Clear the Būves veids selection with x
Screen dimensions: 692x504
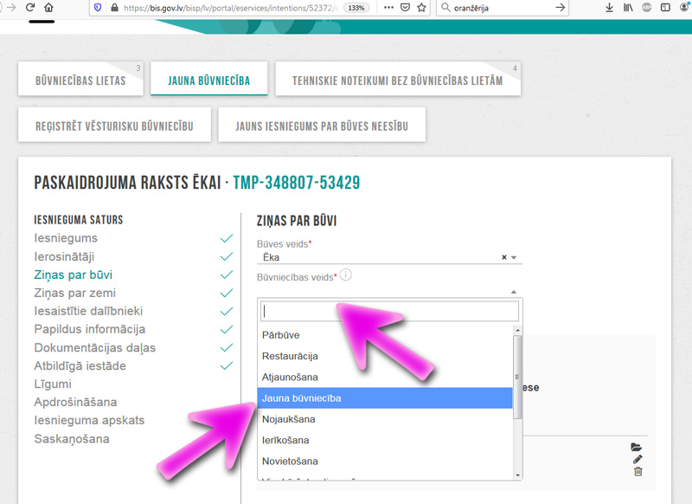pos(503,257)
